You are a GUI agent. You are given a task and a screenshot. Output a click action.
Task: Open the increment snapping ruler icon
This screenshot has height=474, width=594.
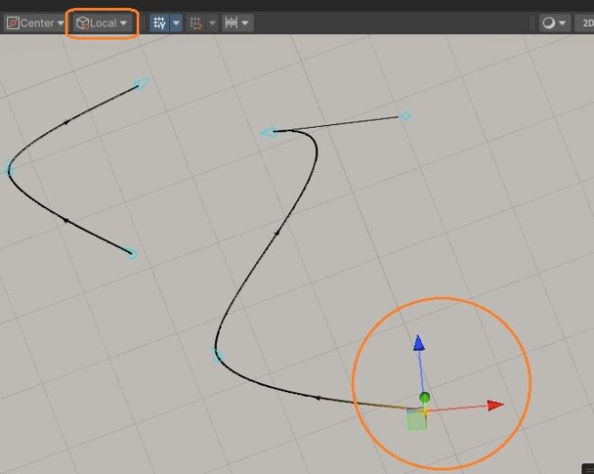(231, 23)
